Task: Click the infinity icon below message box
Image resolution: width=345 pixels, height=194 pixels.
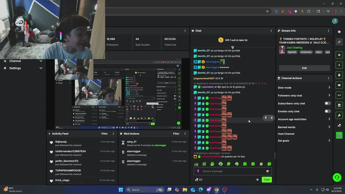Action: [x=200, y=180]
